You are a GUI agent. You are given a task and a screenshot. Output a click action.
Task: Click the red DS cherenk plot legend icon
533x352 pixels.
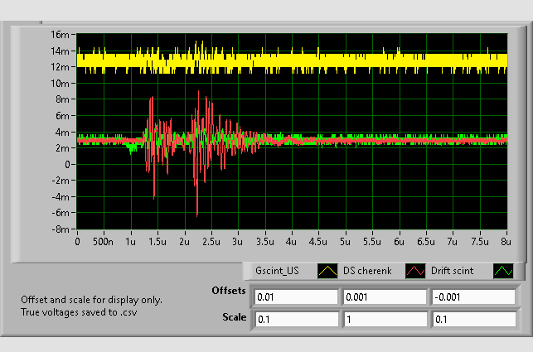(414, 271)
